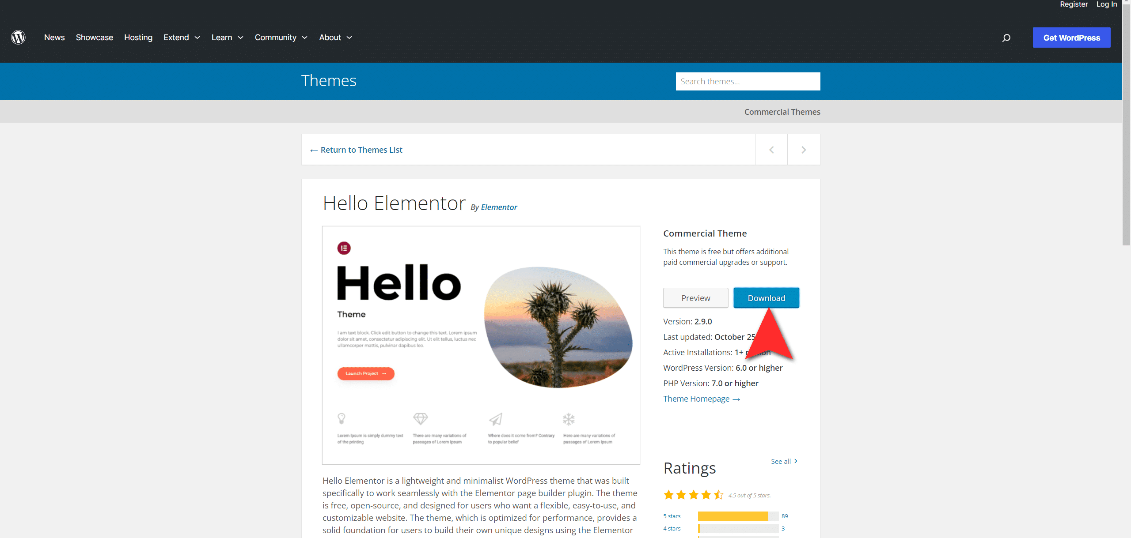The height and width of the screenshot is (538, 1131).
Task: Open the Showcase menu item
Action: pyautogui.click(x=95, y=38)
